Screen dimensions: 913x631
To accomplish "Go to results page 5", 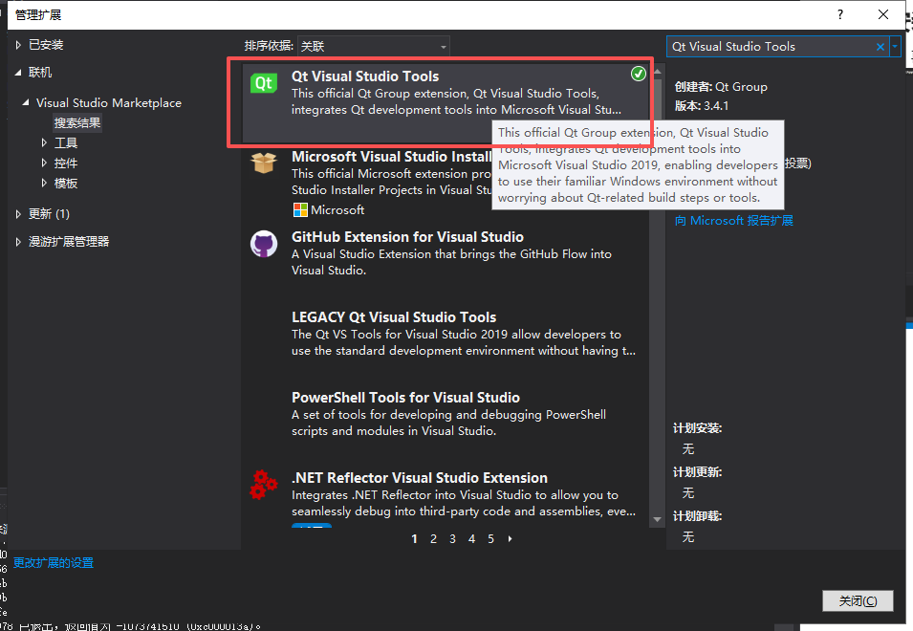I will click(x=490, y=539).
